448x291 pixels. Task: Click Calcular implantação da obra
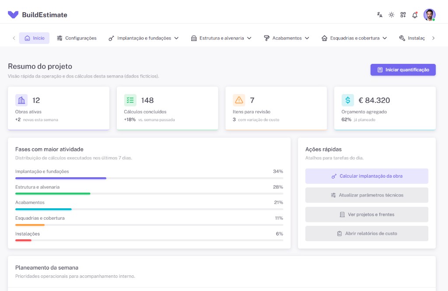click(x=367, y=176)
